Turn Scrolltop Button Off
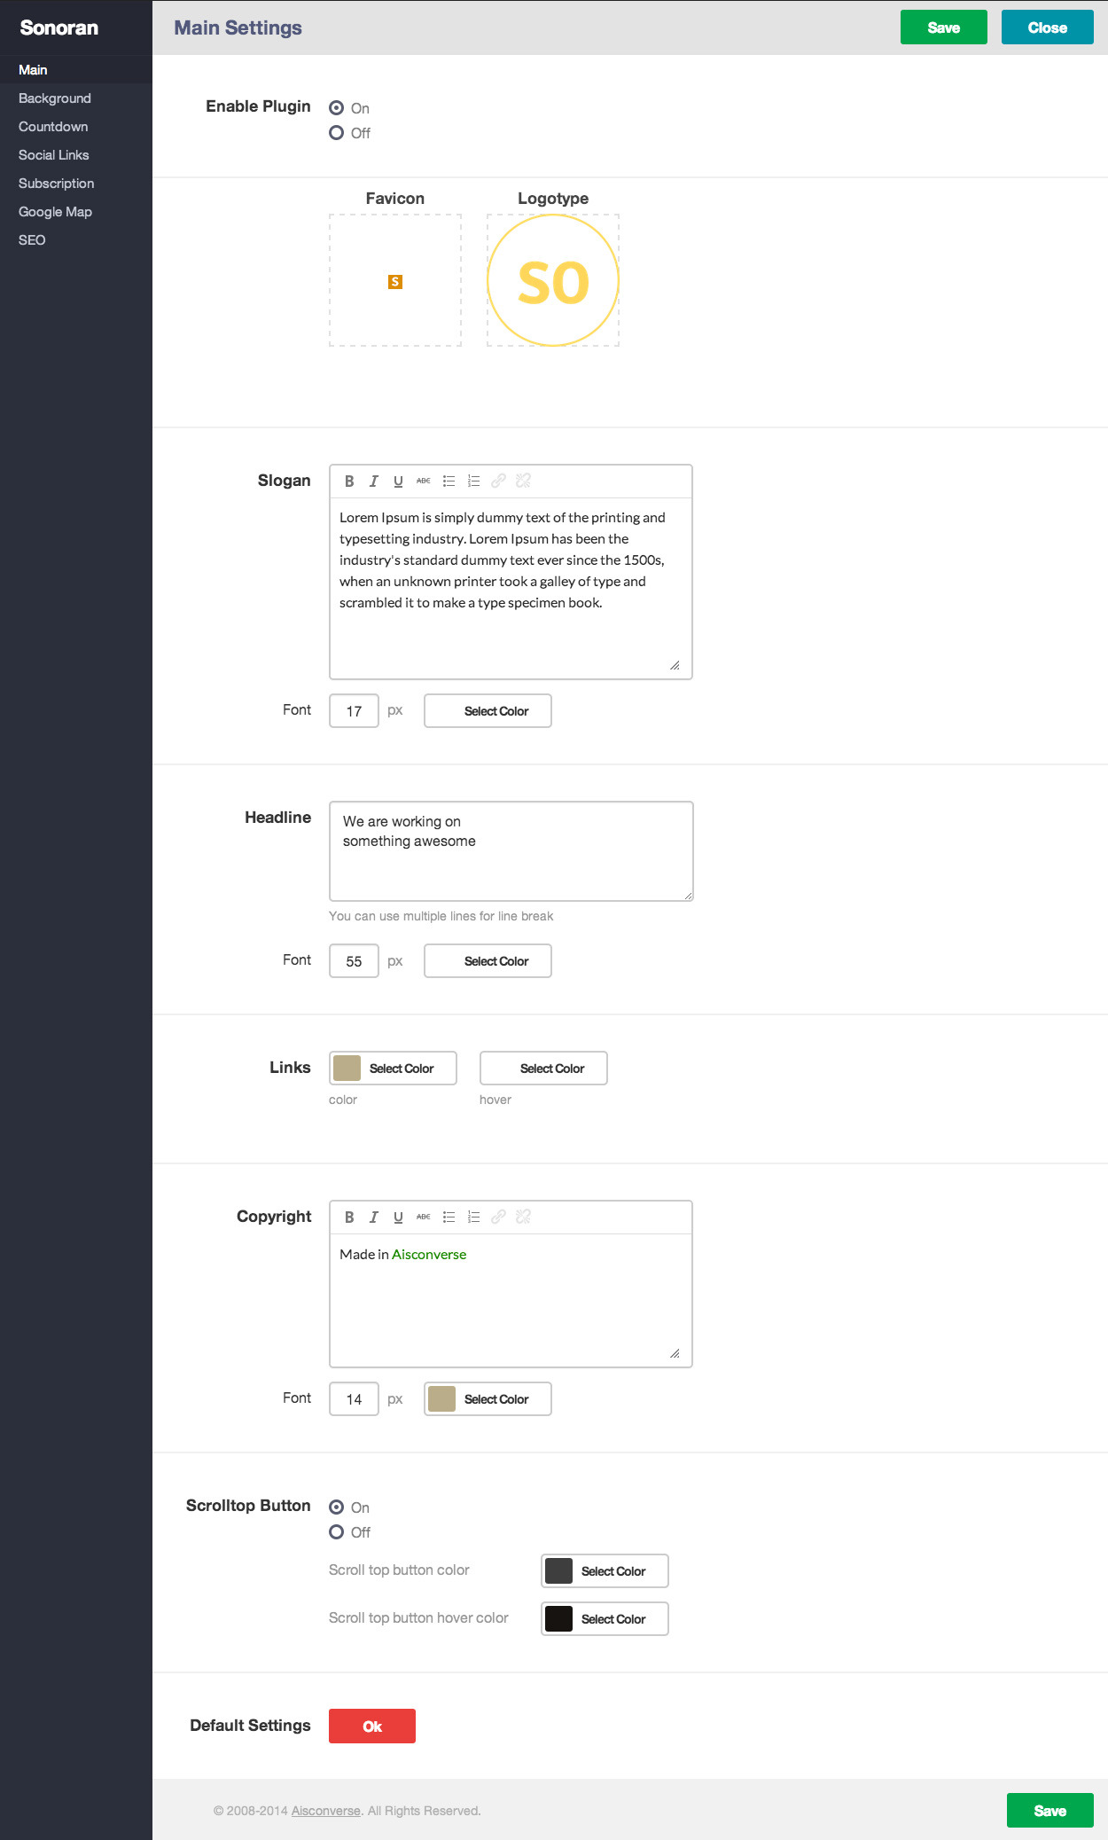 (x=337, y=1532)
